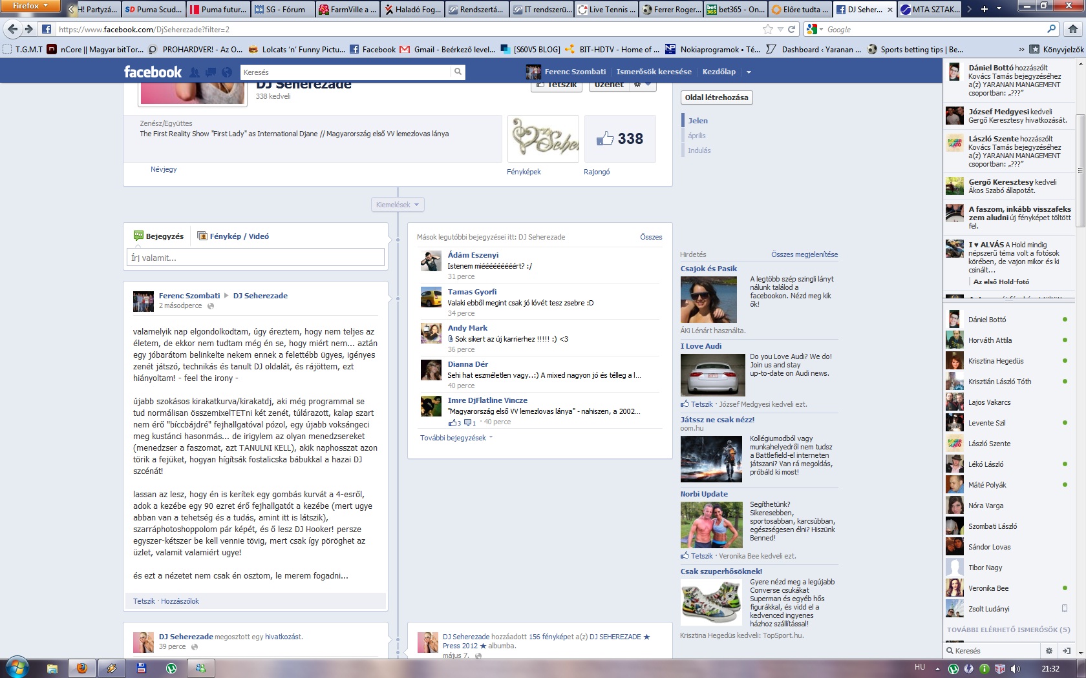This screenshot has height=678, width=1086.
Task: Click the Google search magnifier in browser
Action: pyautogui.click(x=1051, y=29)
